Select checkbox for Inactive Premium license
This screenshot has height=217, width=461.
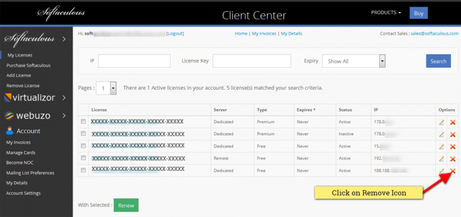coord(83,133)
